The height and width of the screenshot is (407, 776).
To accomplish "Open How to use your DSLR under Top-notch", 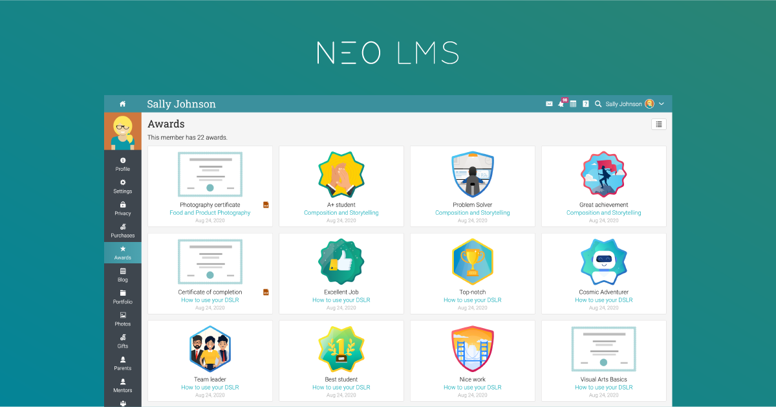I will click(x=472, y=300).
